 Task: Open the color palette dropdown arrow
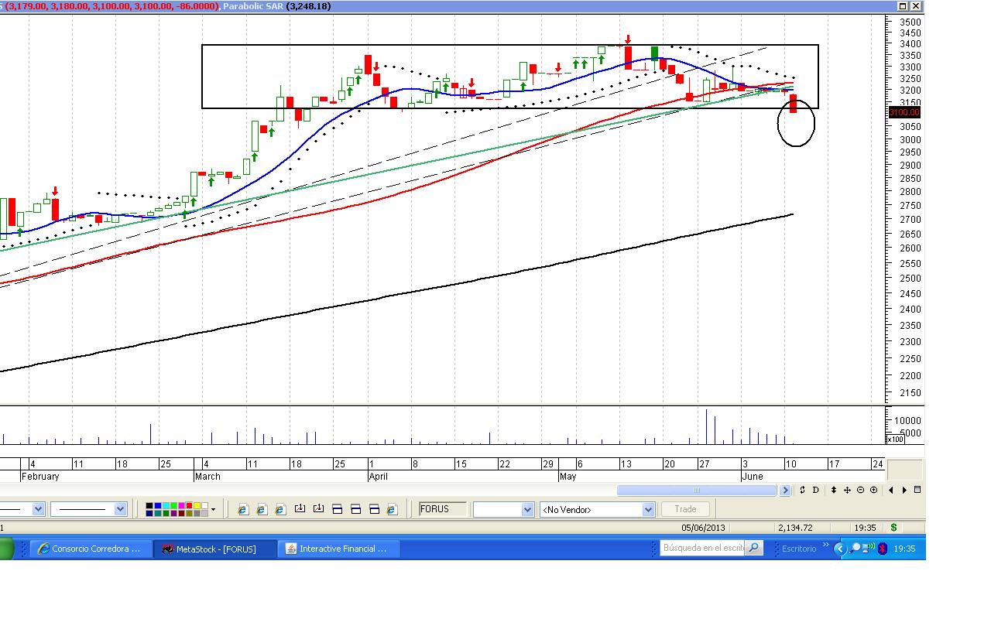213,509
